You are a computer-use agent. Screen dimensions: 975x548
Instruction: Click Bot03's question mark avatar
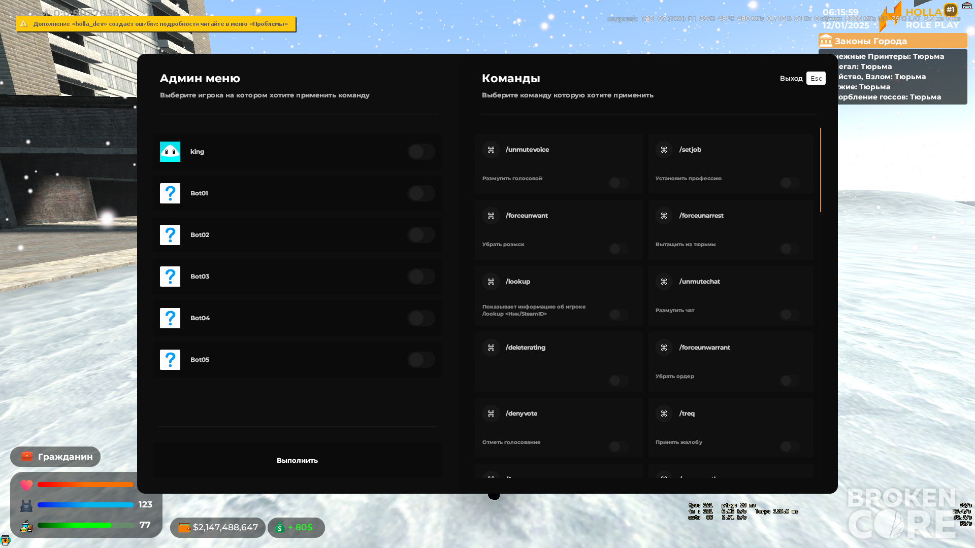(x=170, y=277)
